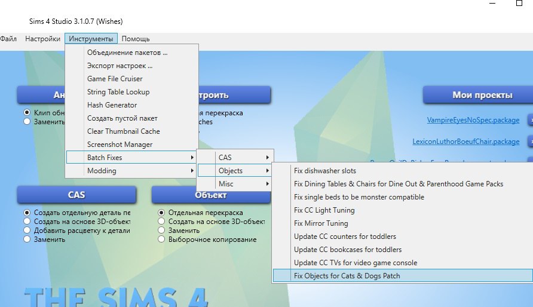
Task: Open Game File Cruiser
Action: pyautogui.click(x=132, y=79)
